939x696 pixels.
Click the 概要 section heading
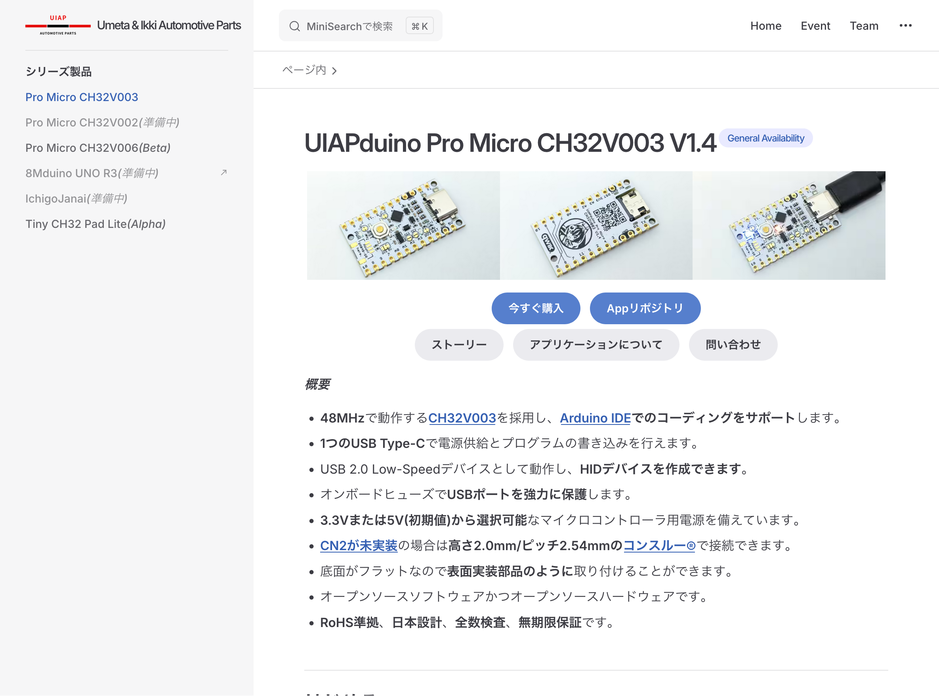(x=317, y=384)
